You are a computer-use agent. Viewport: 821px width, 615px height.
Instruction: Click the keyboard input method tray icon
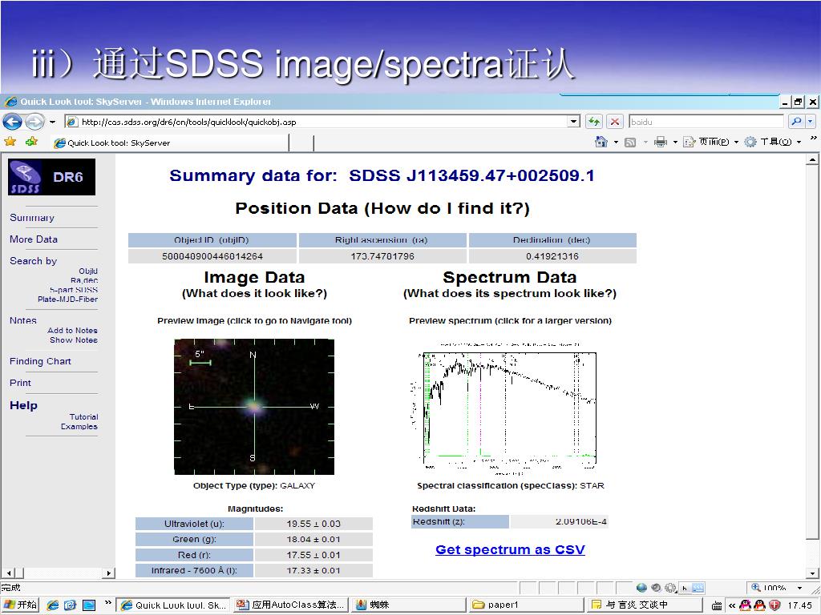tap(717, 606)
